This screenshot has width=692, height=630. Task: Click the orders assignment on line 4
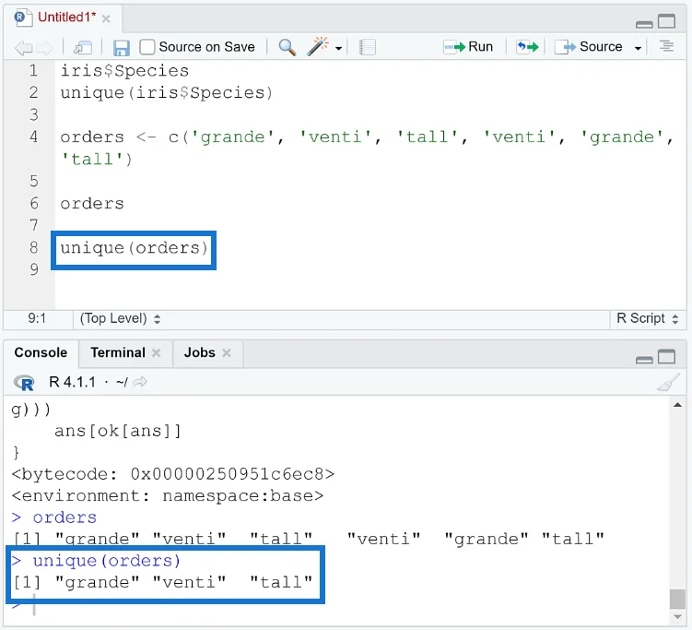pyautogui.click(x=367, y=137)
